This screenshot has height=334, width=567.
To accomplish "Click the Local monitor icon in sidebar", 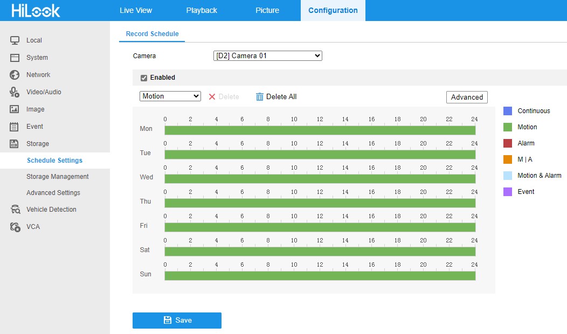I will (15, 40).
